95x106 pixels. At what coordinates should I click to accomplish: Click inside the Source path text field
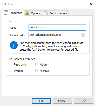coord(55,35)
